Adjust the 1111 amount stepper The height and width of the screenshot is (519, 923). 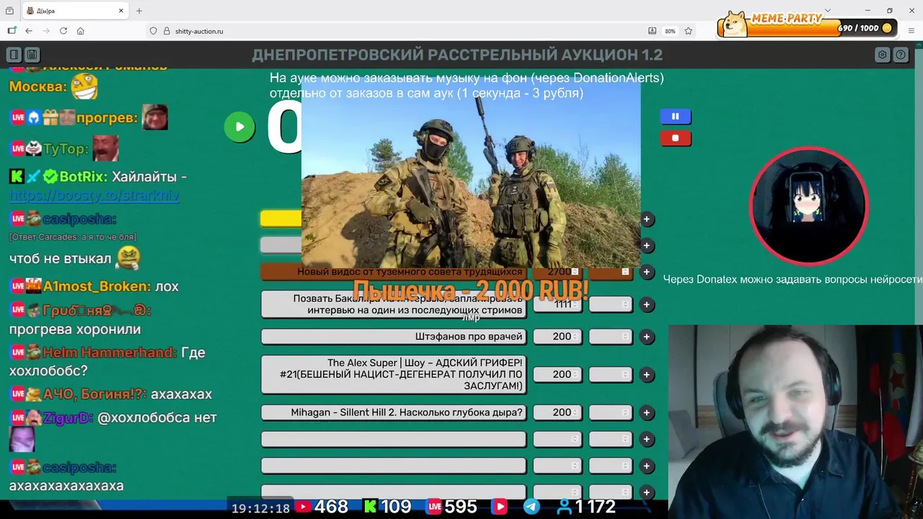[x=575, y=305]
